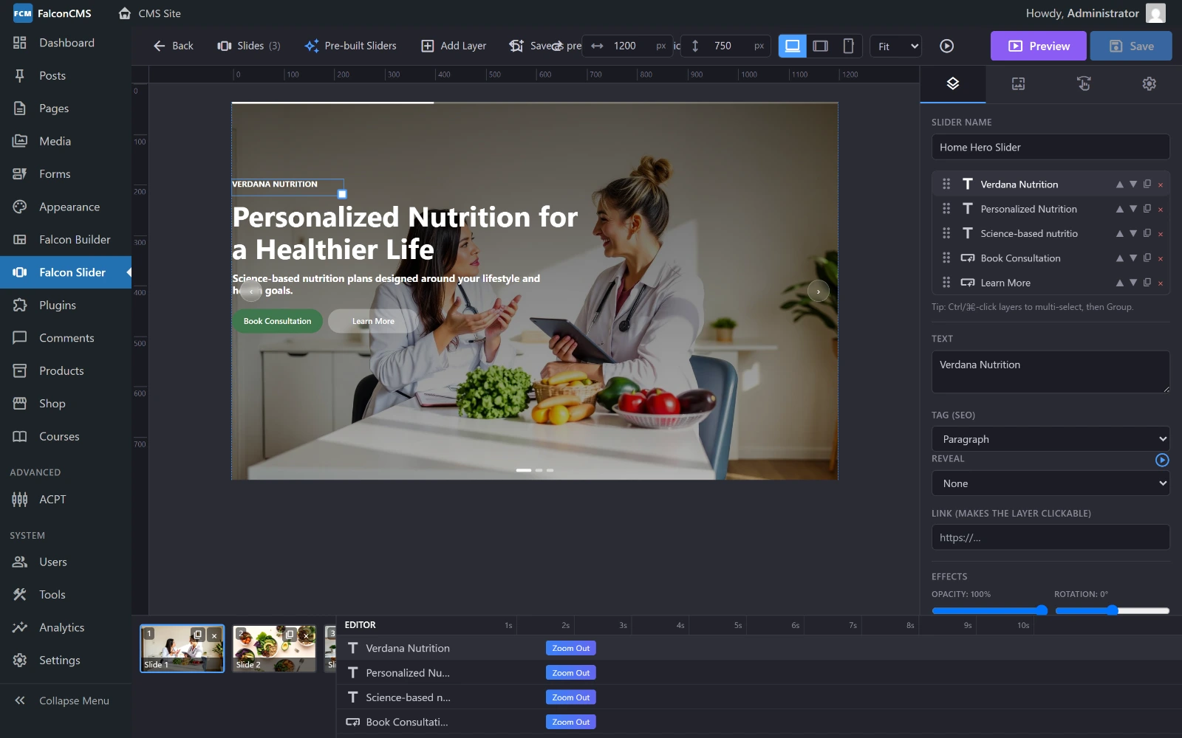Viewport: 1182px width, 738px height.
Task: Edit the slider width field 1200
Action: click(x=629, y=46)
